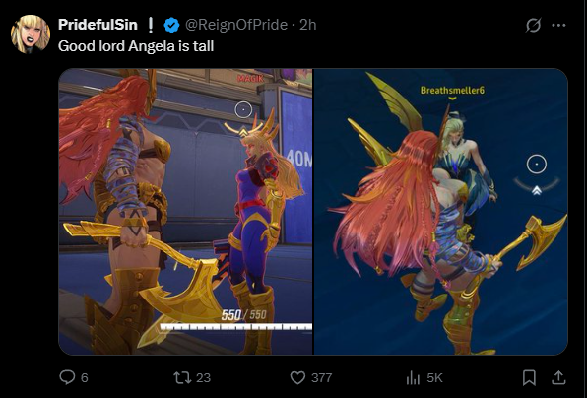Bookmark this tweet
587x398 pixels.
point(529,377)
